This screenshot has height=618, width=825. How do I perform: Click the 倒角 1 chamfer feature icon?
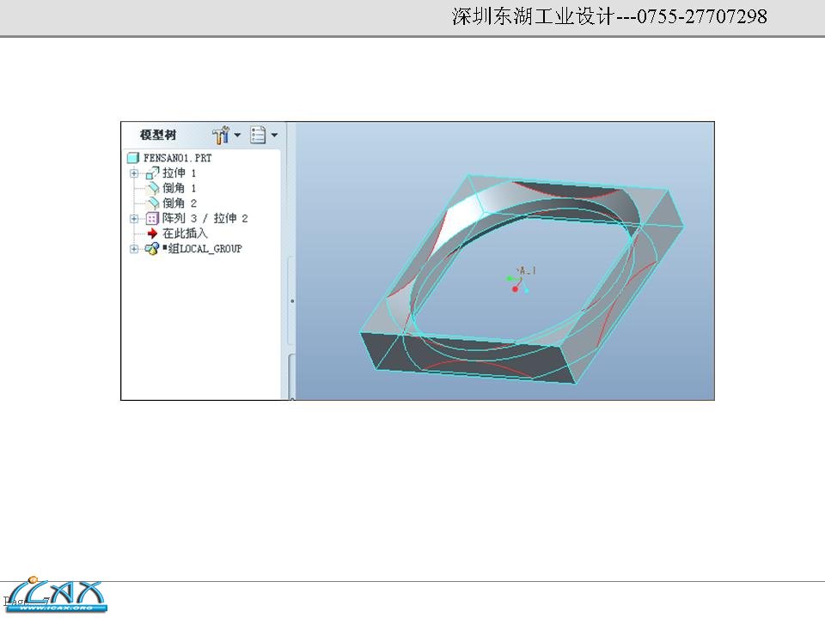click(152, 188)
